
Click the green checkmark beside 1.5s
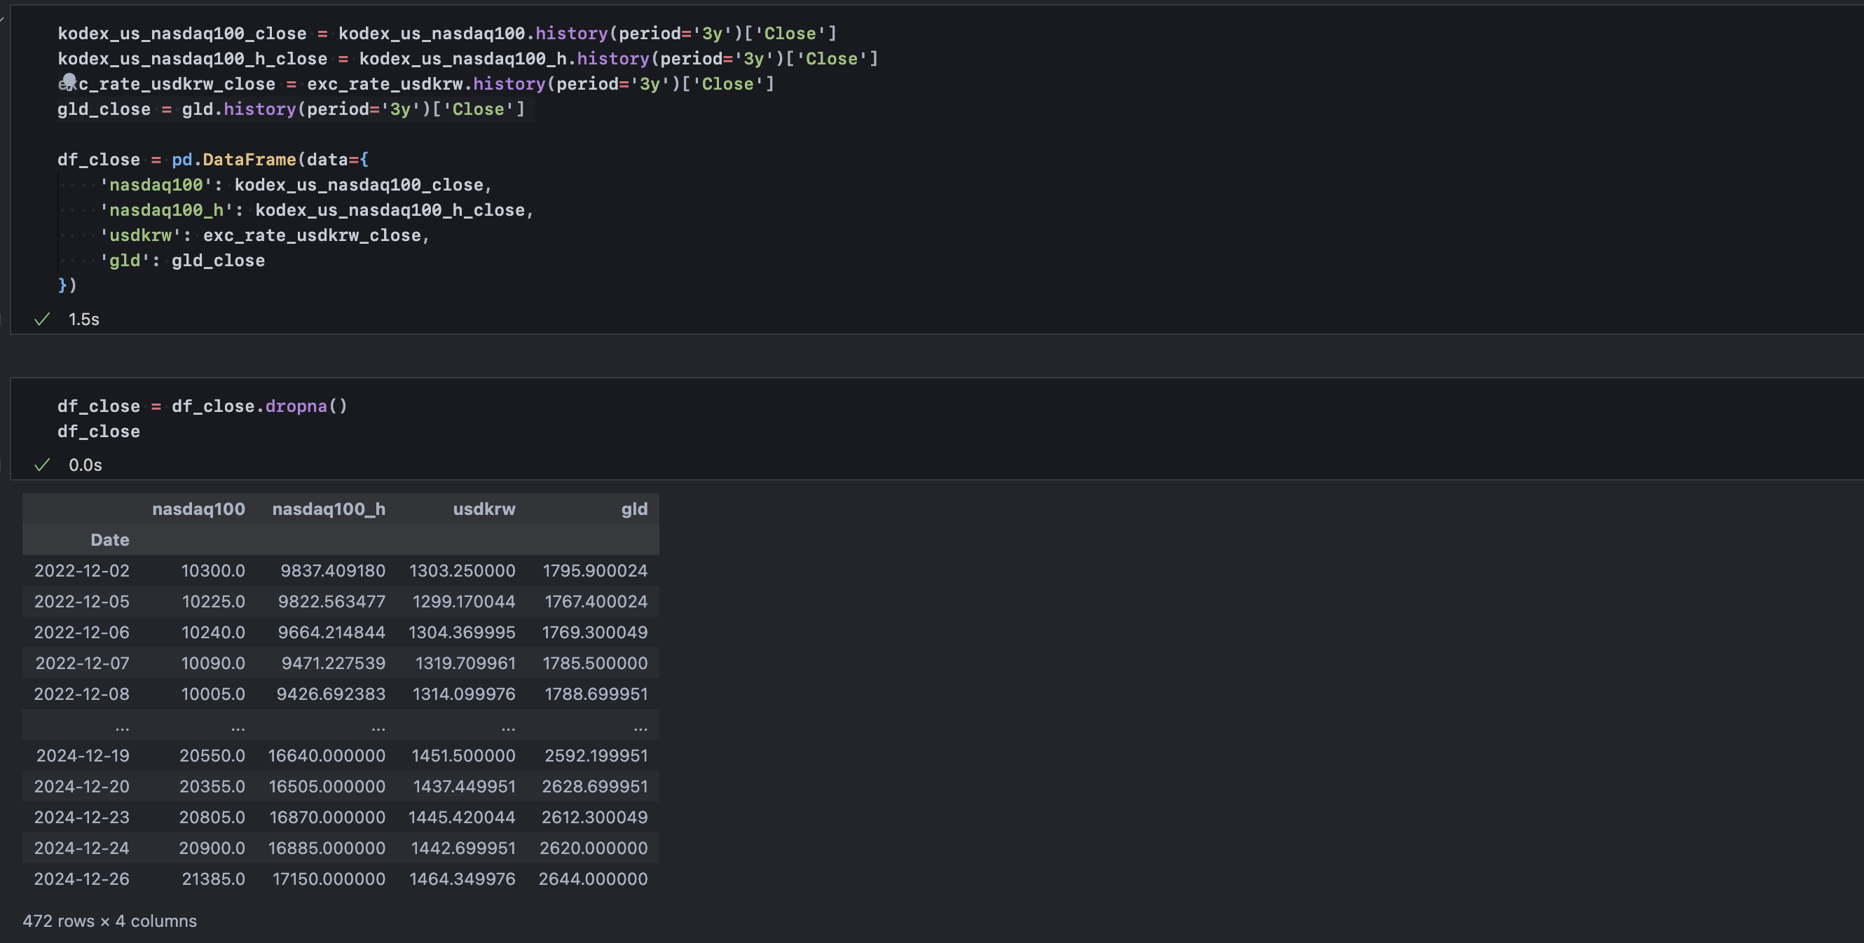pos(42,319)
